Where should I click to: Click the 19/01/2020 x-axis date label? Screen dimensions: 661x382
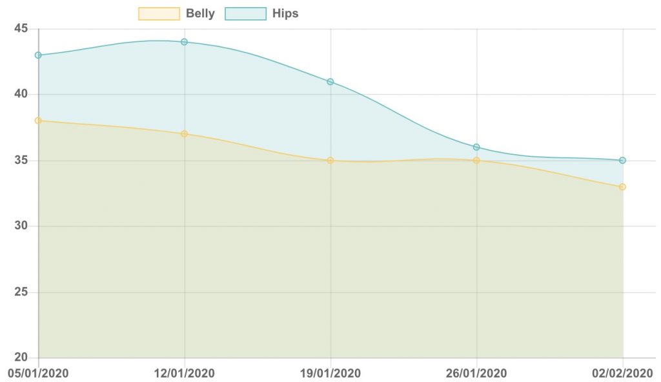pyautogui.click(x=330, y=373)
